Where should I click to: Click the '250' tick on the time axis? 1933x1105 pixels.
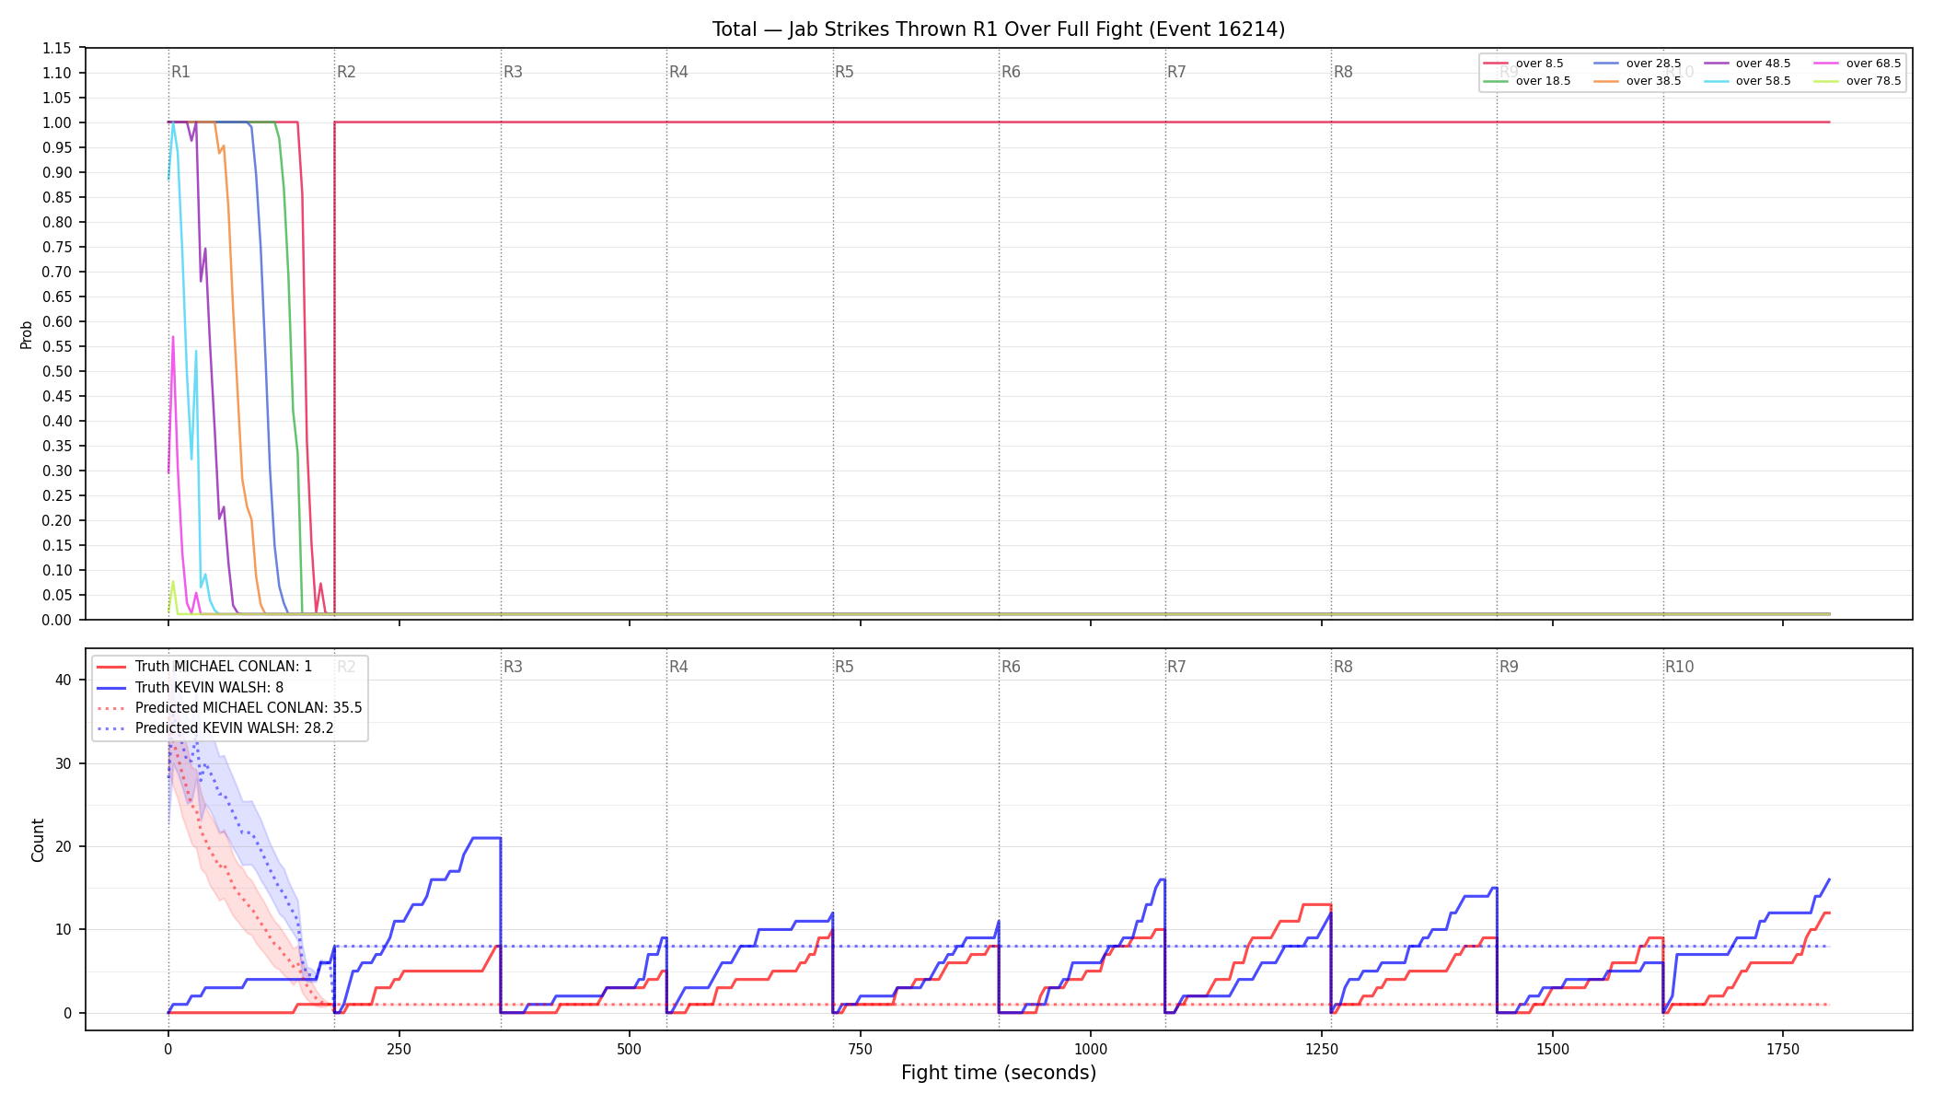coord(399,1049)
